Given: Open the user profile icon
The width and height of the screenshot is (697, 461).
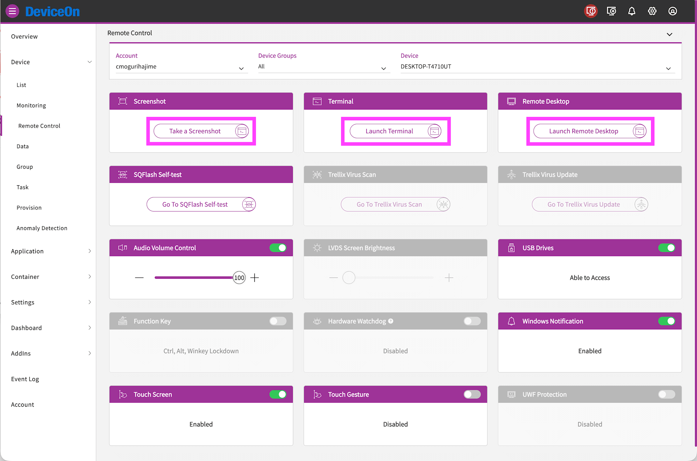Looking at the screenshot, I should 673,11.
